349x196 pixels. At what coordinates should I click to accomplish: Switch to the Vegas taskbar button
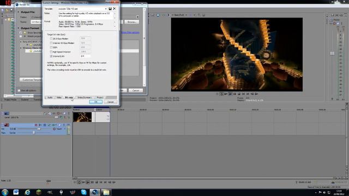click(x=95, y=192)
